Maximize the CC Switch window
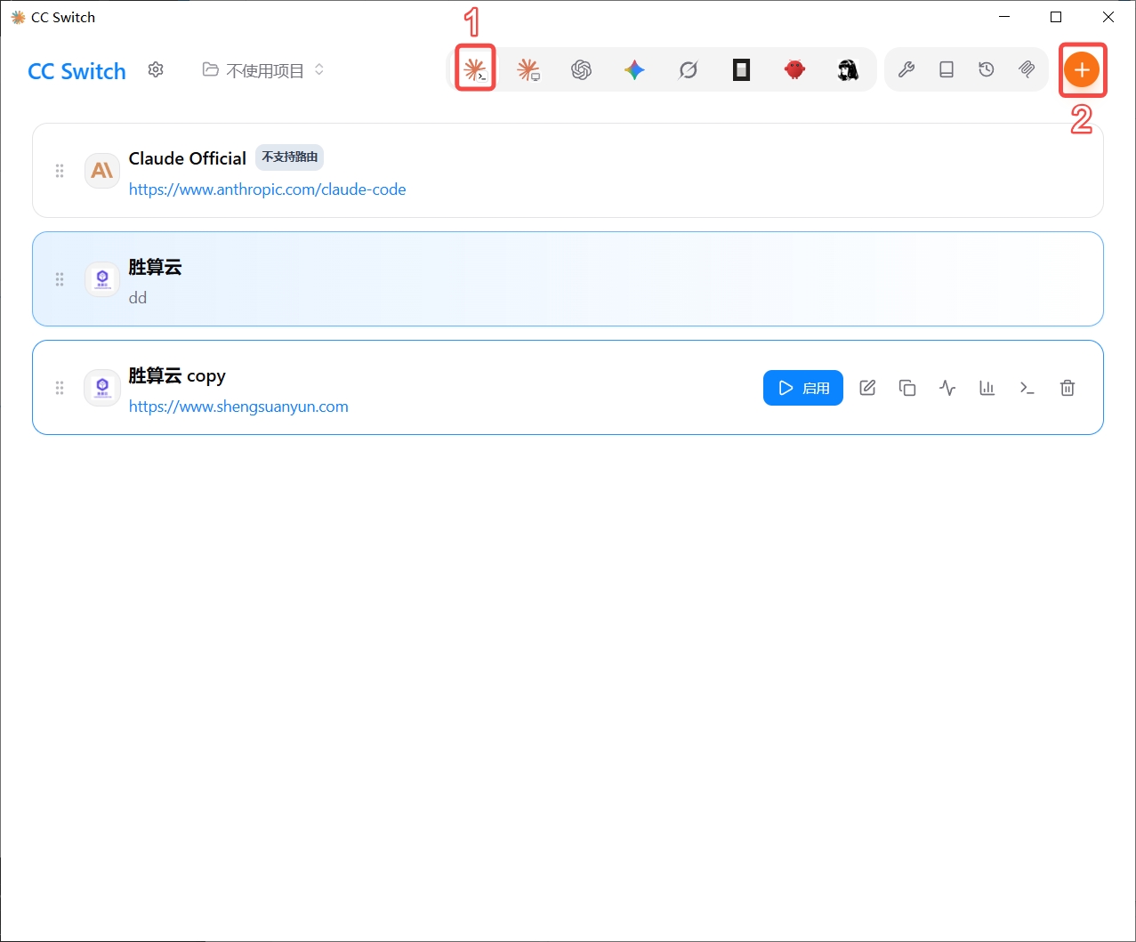1136x942 pixels. coord(1056,17)
